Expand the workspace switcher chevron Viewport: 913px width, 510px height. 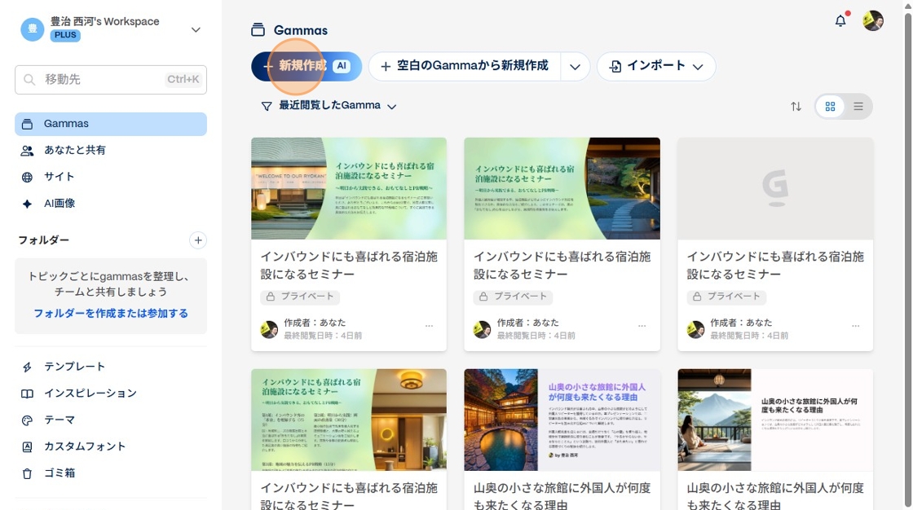(196, 29)
